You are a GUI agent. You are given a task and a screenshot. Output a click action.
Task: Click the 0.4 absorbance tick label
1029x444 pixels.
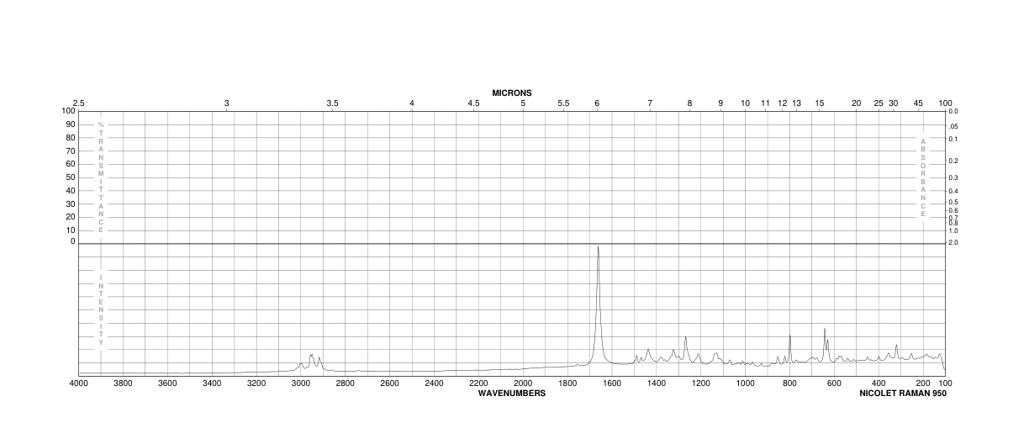click(x=952, y=191)
